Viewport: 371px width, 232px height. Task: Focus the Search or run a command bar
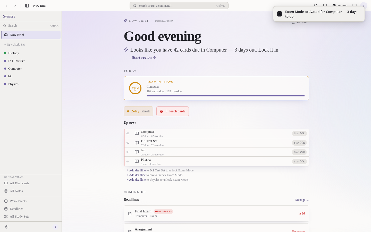point(179,6)
